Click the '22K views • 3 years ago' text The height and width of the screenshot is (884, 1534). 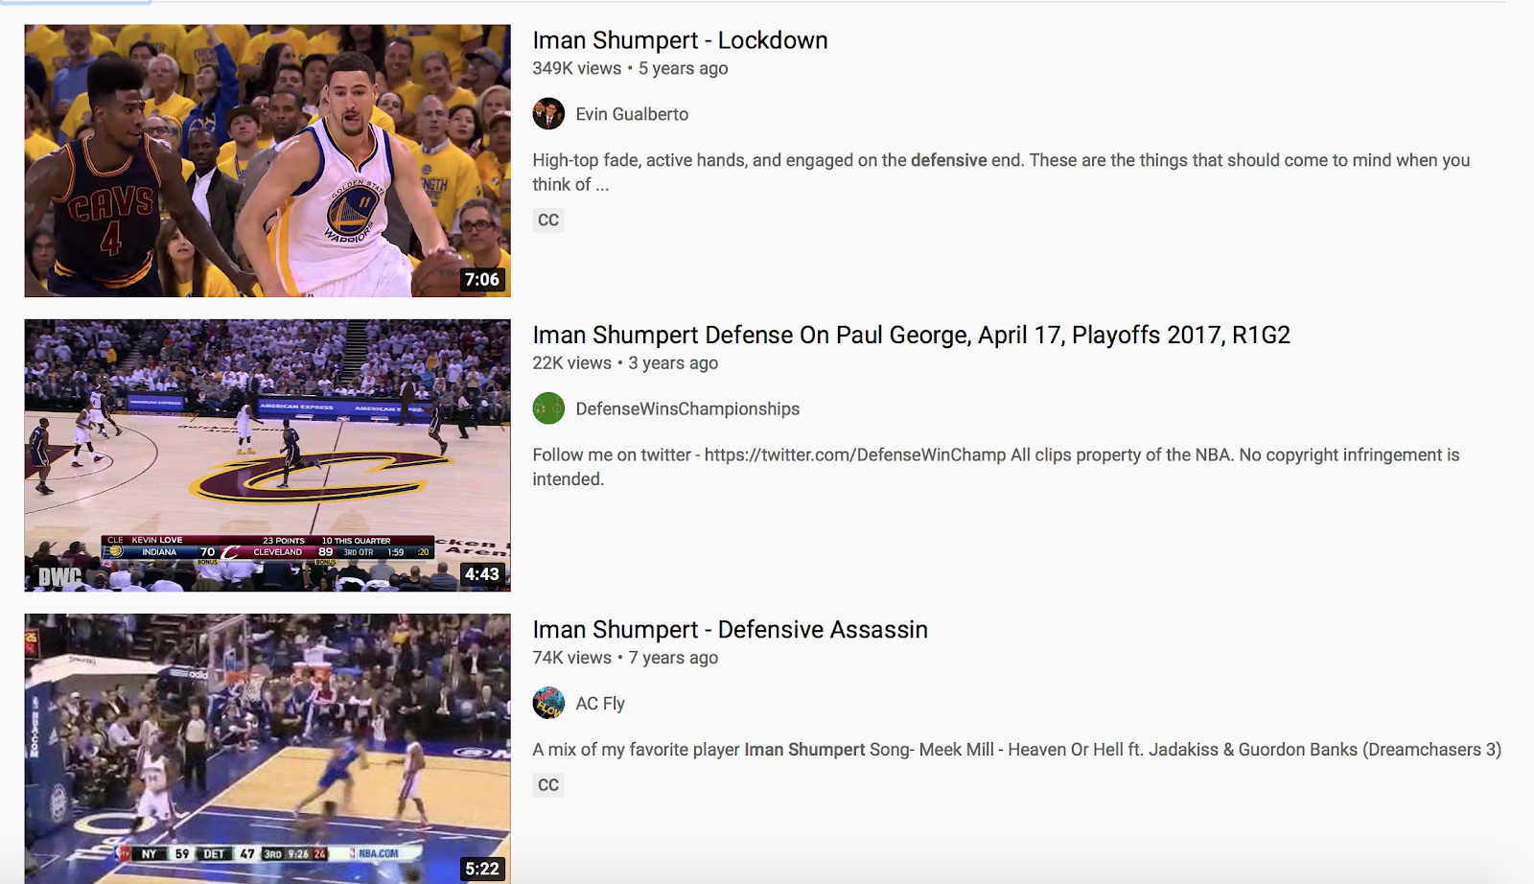tap(625, 363)
